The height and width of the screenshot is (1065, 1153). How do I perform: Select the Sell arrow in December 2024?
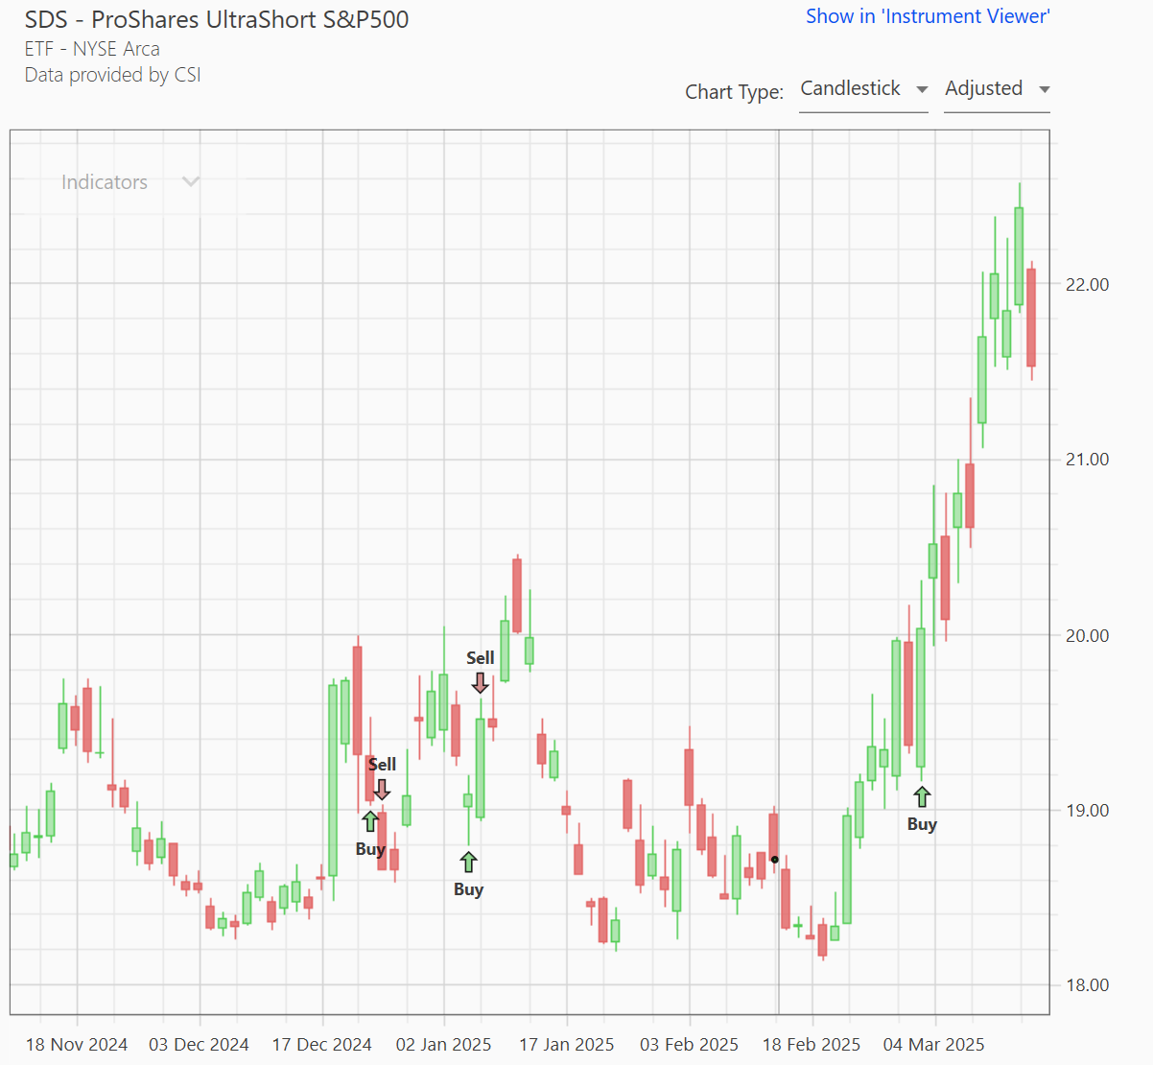coord(382,789)
